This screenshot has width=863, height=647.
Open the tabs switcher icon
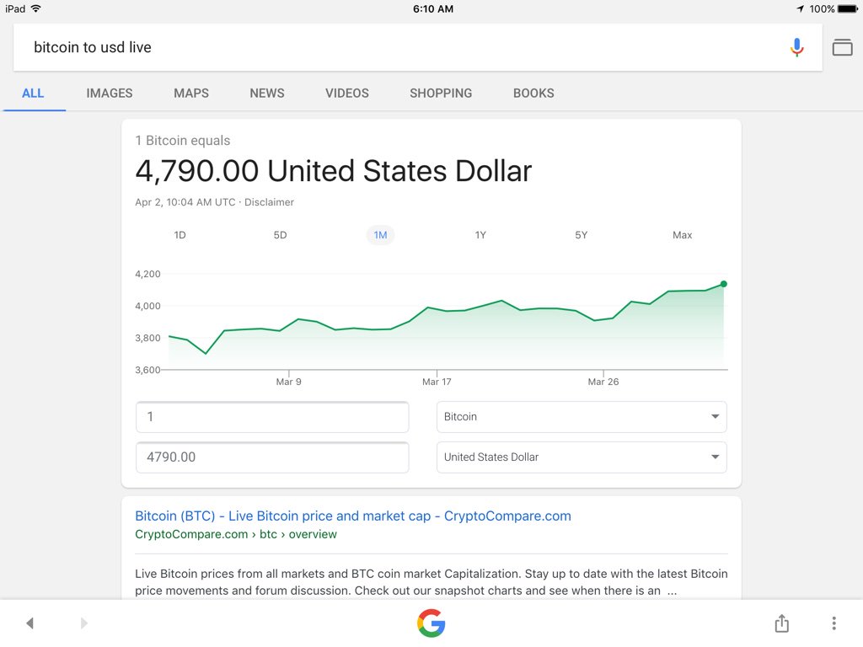click(x=842, y=47)
